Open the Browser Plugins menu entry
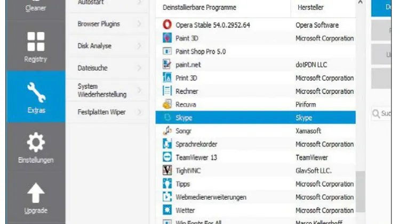Screen dimensions: 400x224 point(108,24)
